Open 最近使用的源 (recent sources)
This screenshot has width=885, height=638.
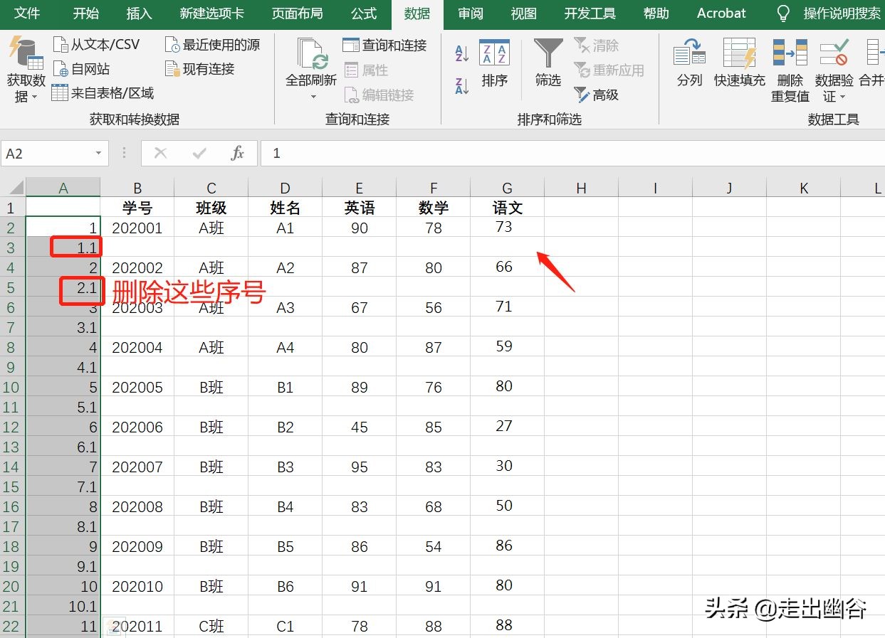[212, 45]
